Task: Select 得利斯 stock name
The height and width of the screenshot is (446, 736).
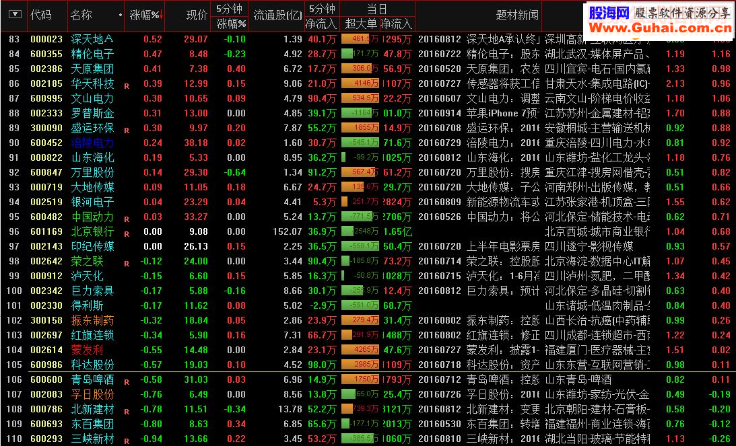Action: [88, 305]
